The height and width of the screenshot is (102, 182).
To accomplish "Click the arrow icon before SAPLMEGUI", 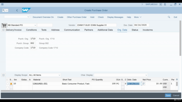I will coord(142,5).
